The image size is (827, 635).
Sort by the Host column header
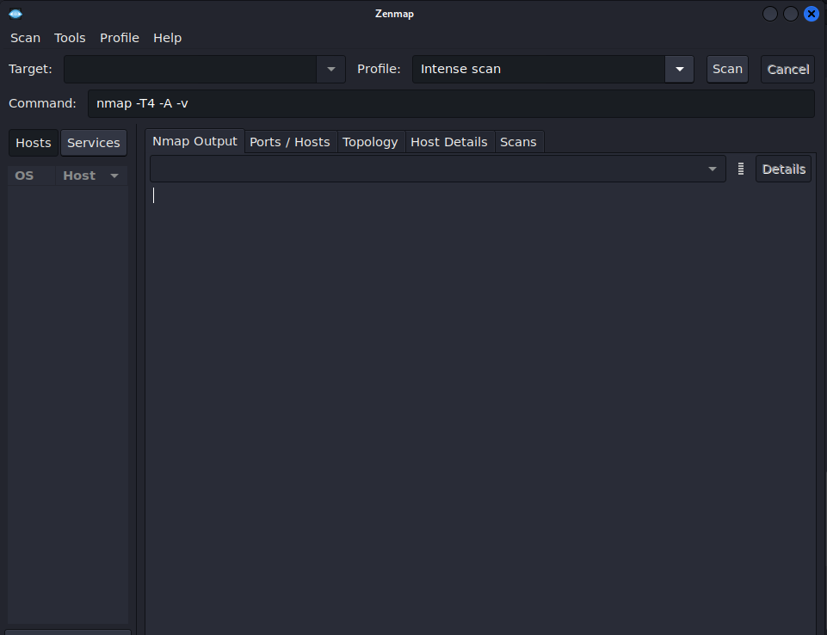[91, 176]
